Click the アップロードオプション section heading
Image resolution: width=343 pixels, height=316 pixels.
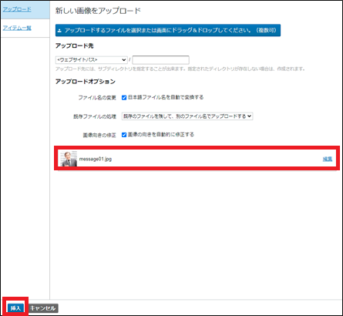coord(86,82)
